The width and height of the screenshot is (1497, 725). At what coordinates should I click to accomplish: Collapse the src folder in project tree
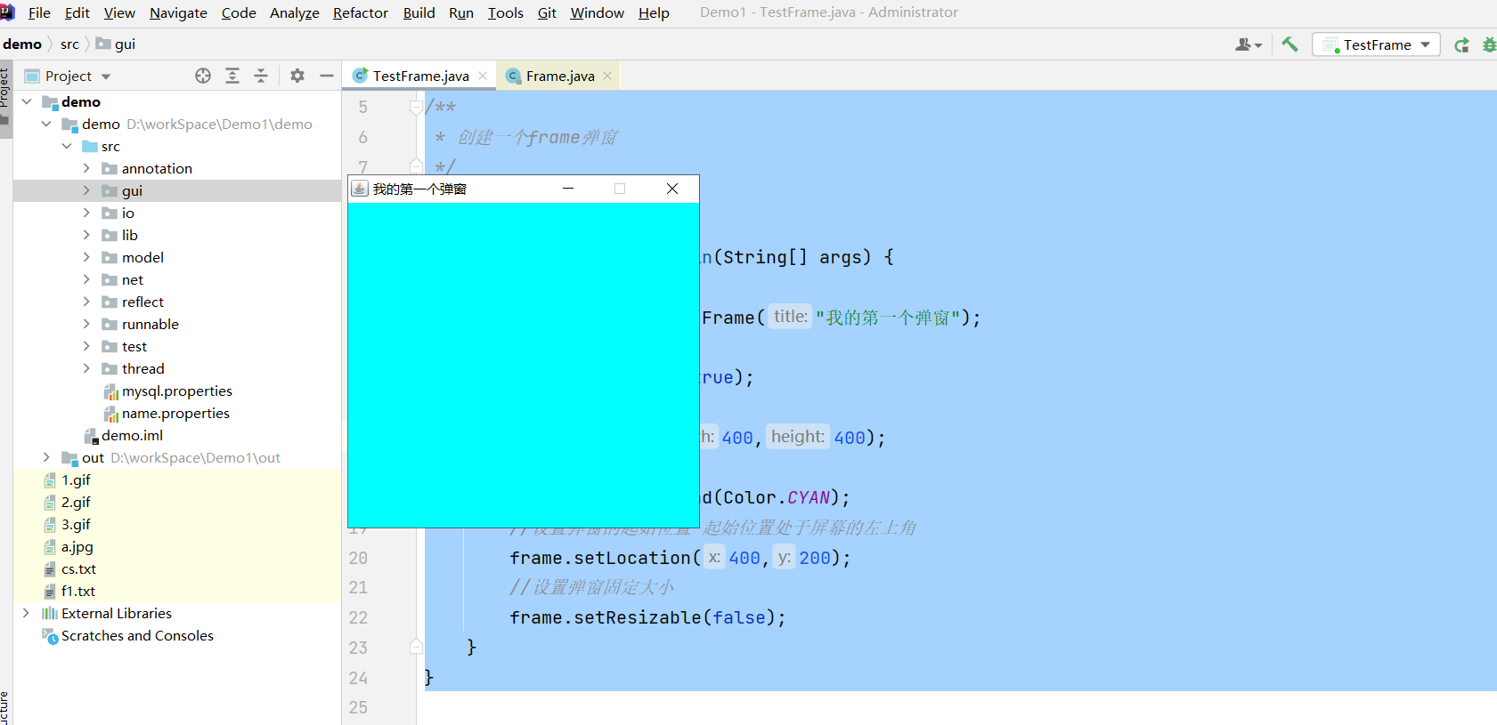(x=67, y=146)
